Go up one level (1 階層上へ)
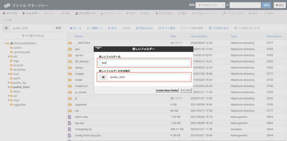The width and height of the screenshot is (287, 141). [x=95, y=28]
